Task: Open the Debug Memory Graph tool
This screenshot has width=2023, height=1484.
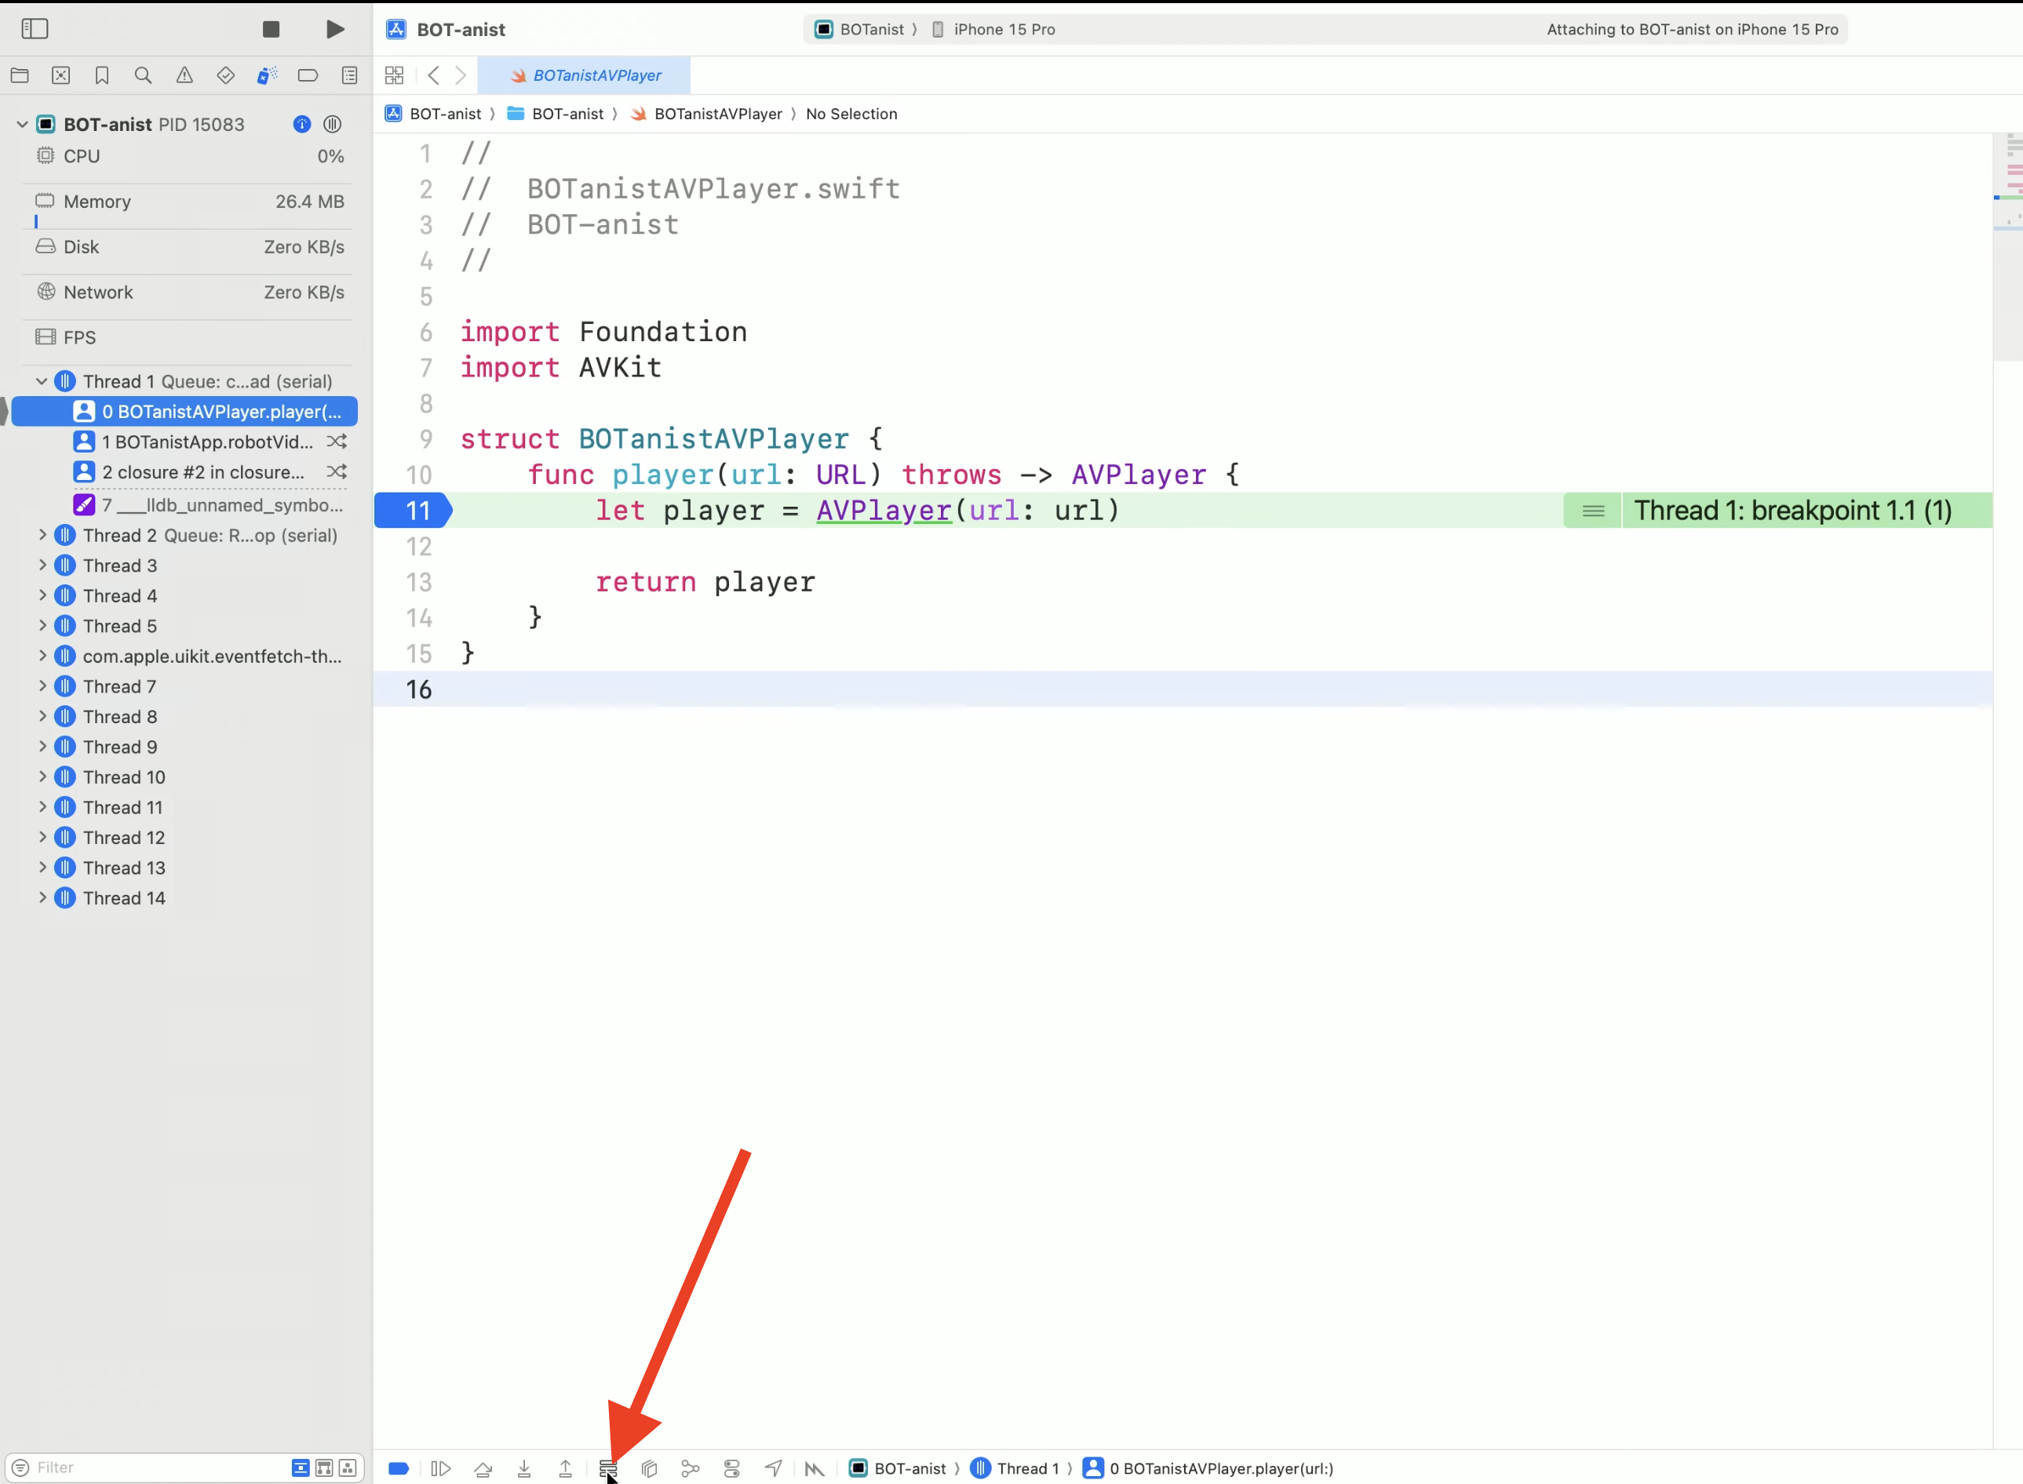Action: point(691,1469)
